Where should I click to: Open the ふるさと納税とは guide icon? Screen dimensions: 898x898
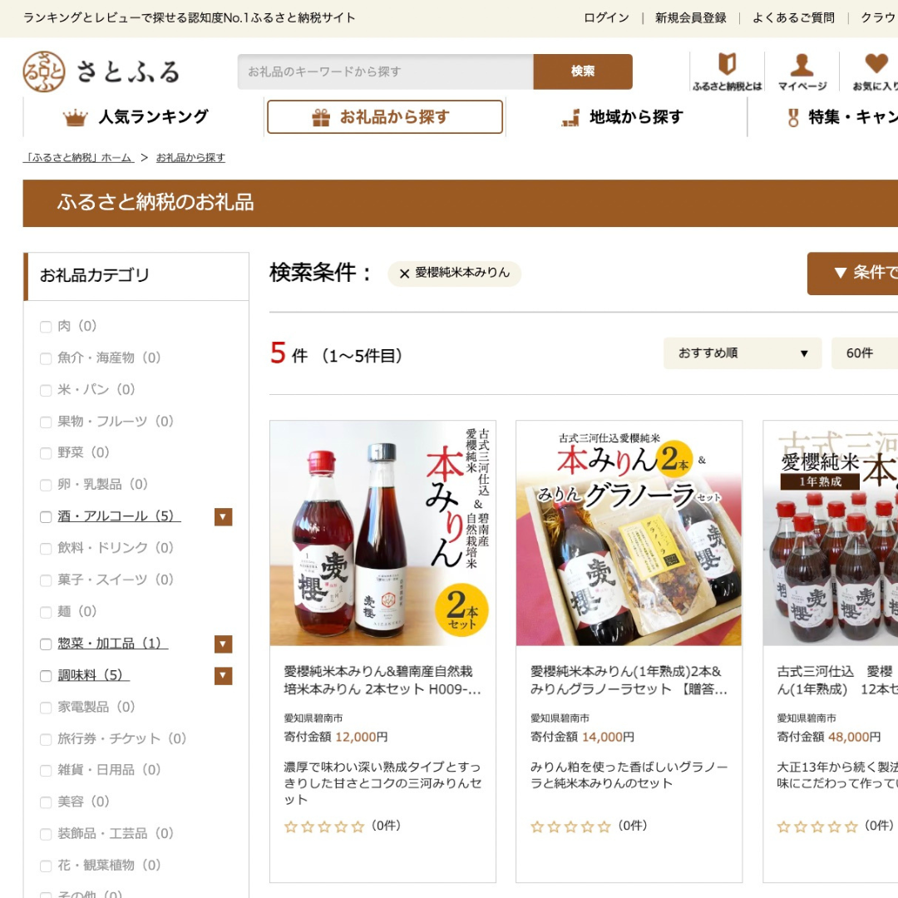pyautogui.click(x=727, y=63)
